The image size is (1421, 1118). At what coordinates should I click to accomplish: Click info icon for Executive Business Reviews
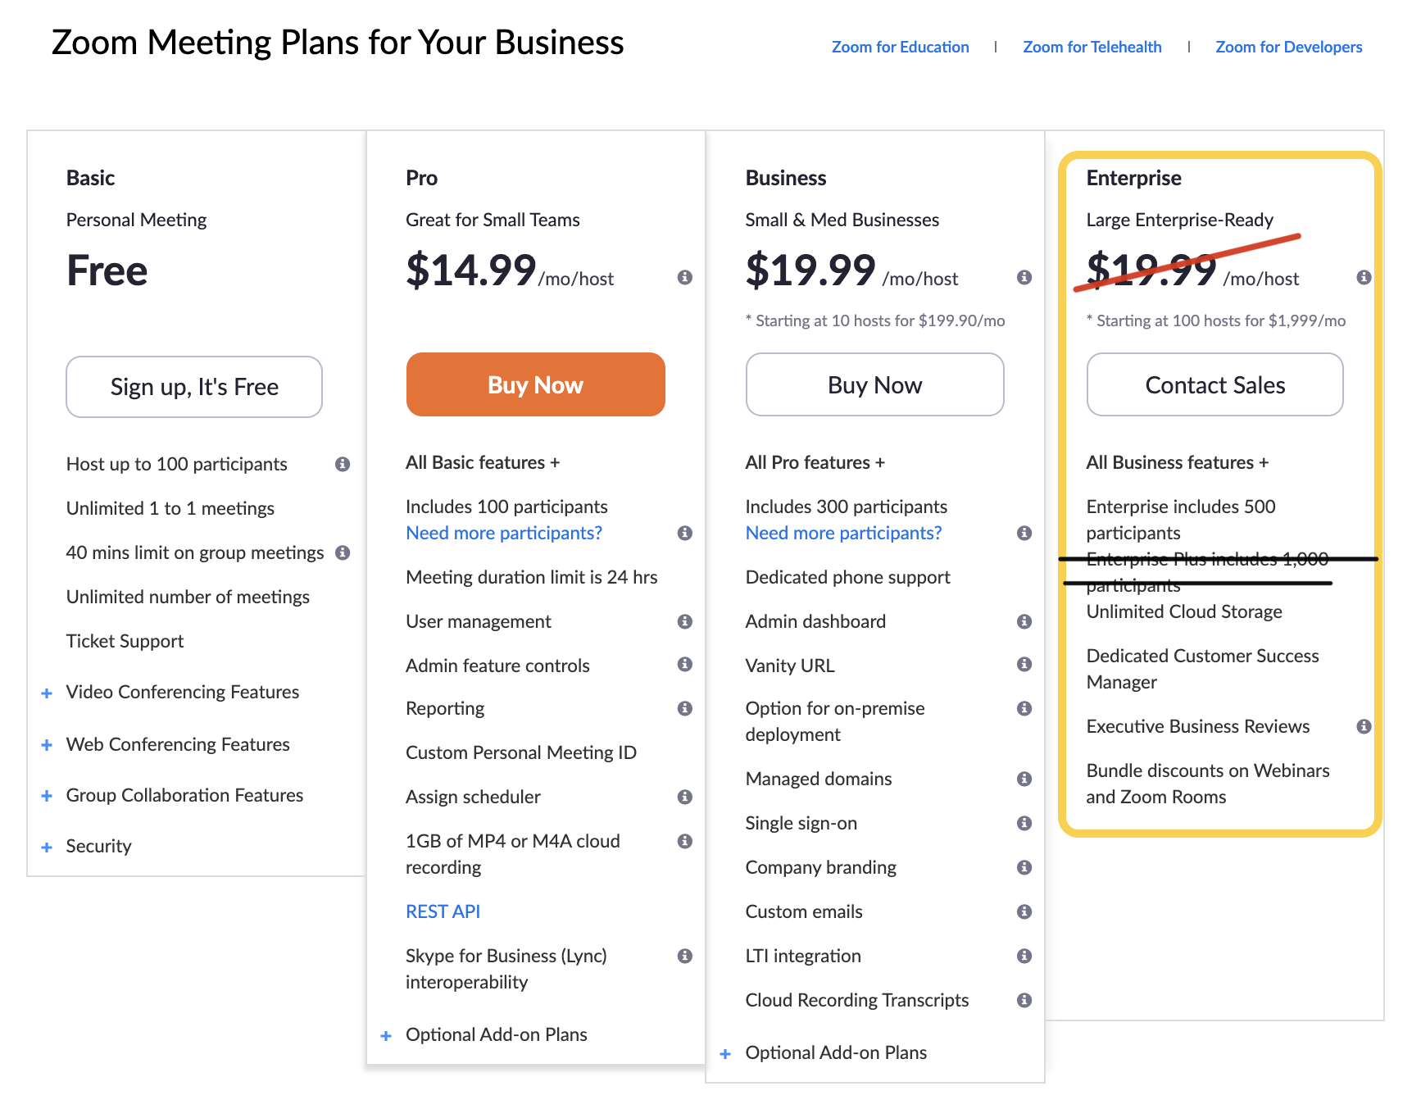(1364, 726)
